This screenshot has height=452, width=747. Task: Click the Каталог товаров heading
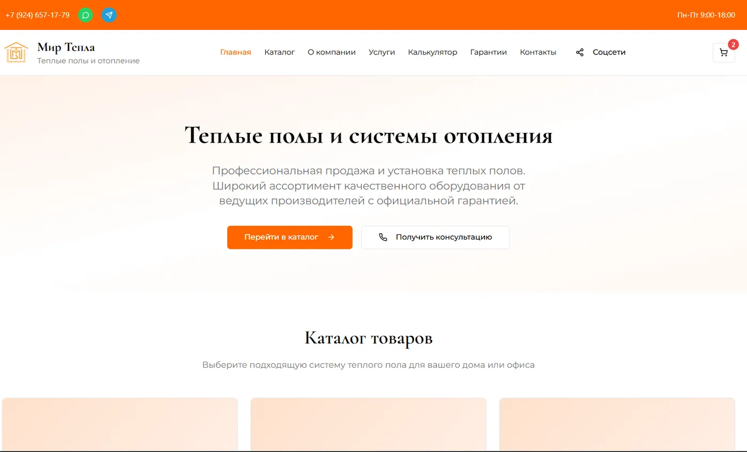point(368,338)
